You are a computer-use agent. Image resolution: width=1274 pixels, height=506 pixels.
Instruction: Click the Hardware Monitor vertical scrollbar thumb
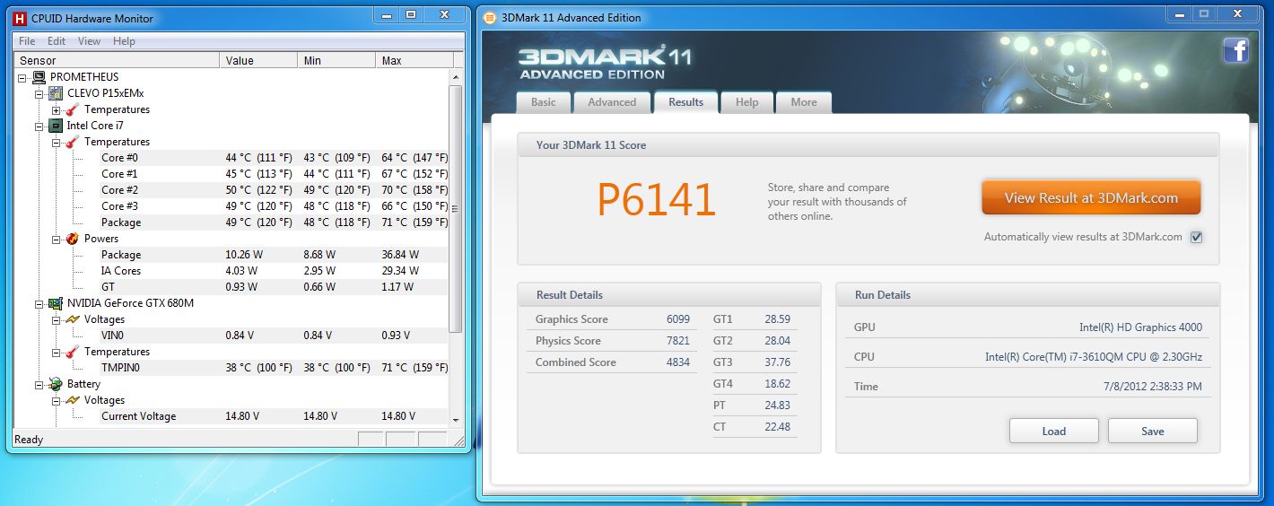point(456,209)
